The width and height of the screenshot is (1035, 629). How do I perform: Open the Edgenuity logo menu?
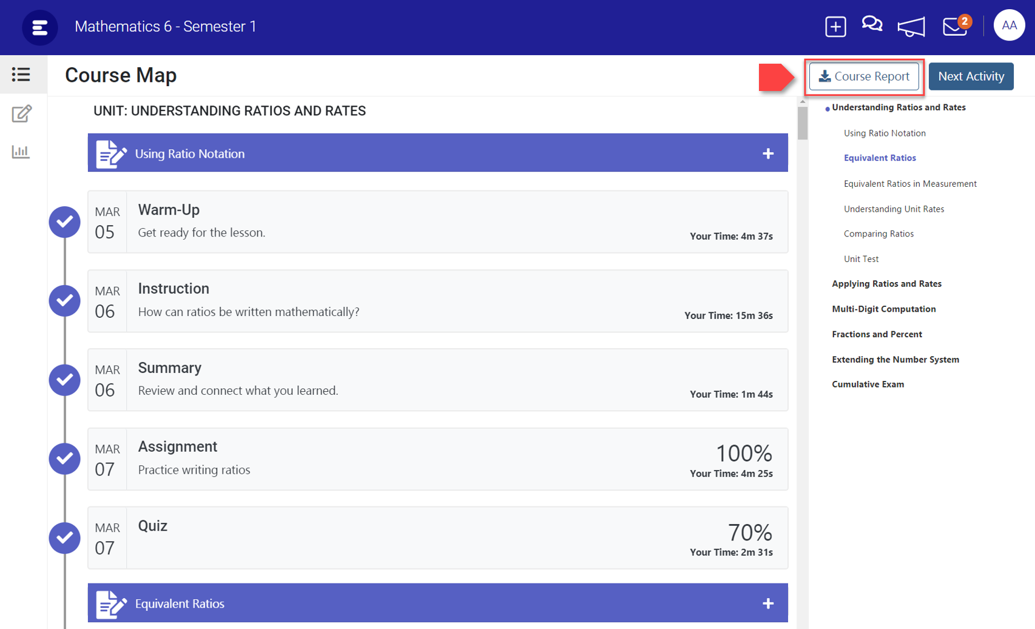click(x=40, y=27)
